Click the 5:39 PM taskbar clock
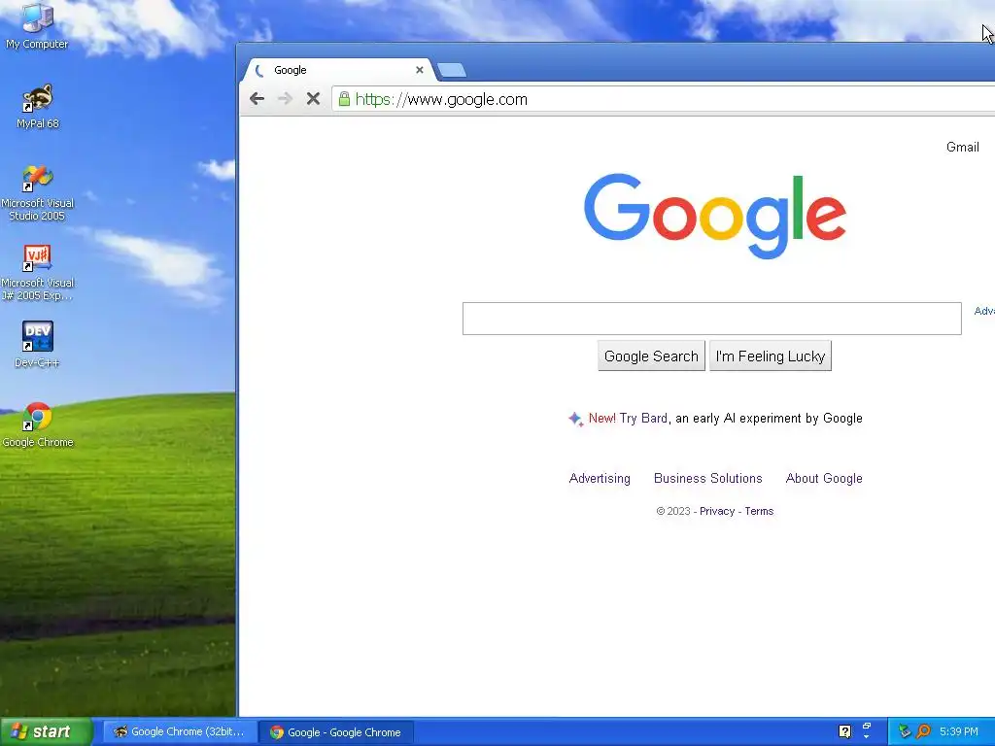This screenshot has height=746, width=995. tap(959, 732)
